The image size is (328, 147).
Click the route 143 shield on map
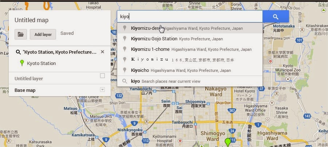point(308,116)
